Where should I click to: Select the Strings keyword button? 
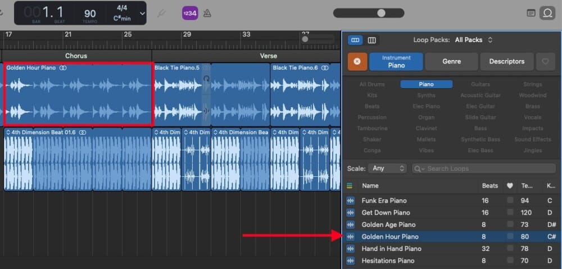(x=533, y=84)
